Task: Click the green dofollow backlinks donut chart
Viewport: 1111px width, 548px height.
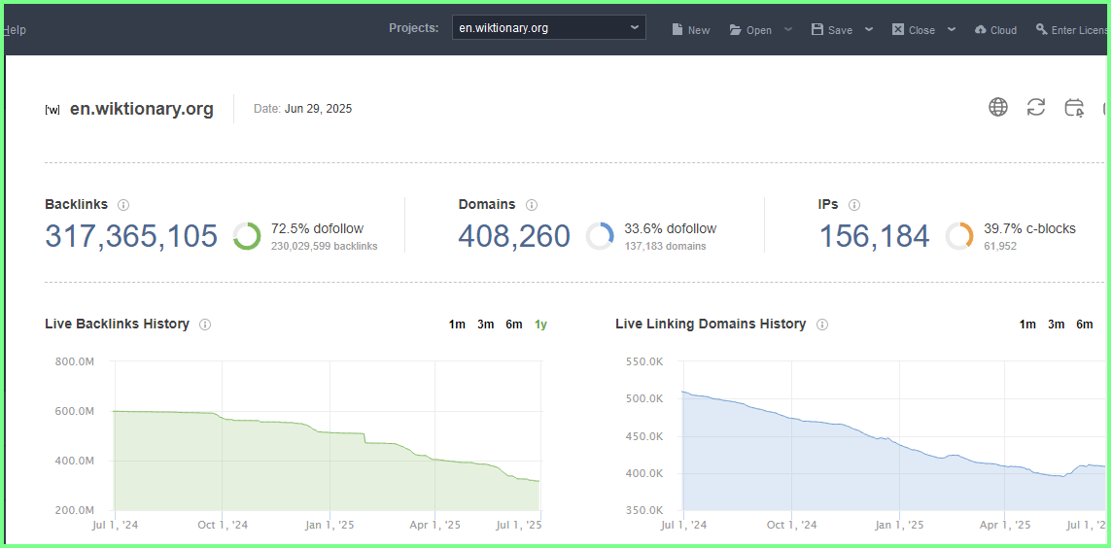Action: pyautogui.click(x=247, y=236)
